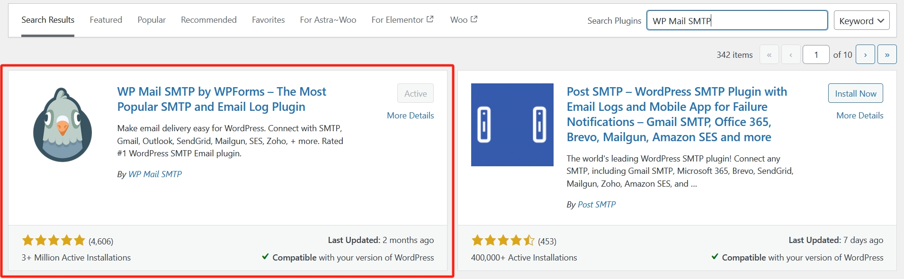Jump to the last results page arrow
The height and width of the screenshot is (279, 904).
[x=887, y=55]
